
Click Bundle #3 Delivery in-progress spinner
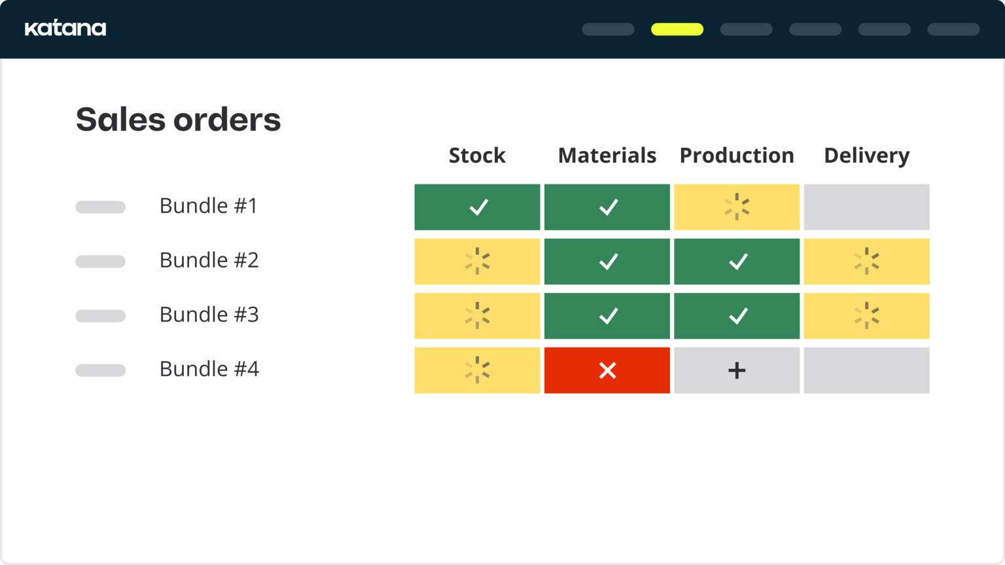click(x=866, y=316)
